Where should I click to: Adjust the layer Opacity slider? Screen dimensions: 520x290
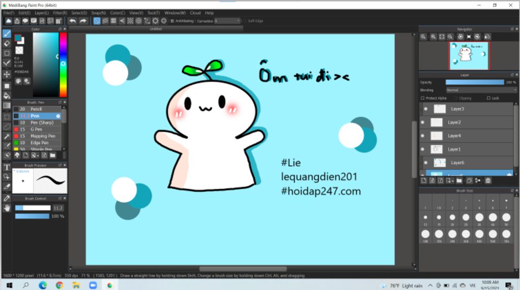tap(475, 82)
